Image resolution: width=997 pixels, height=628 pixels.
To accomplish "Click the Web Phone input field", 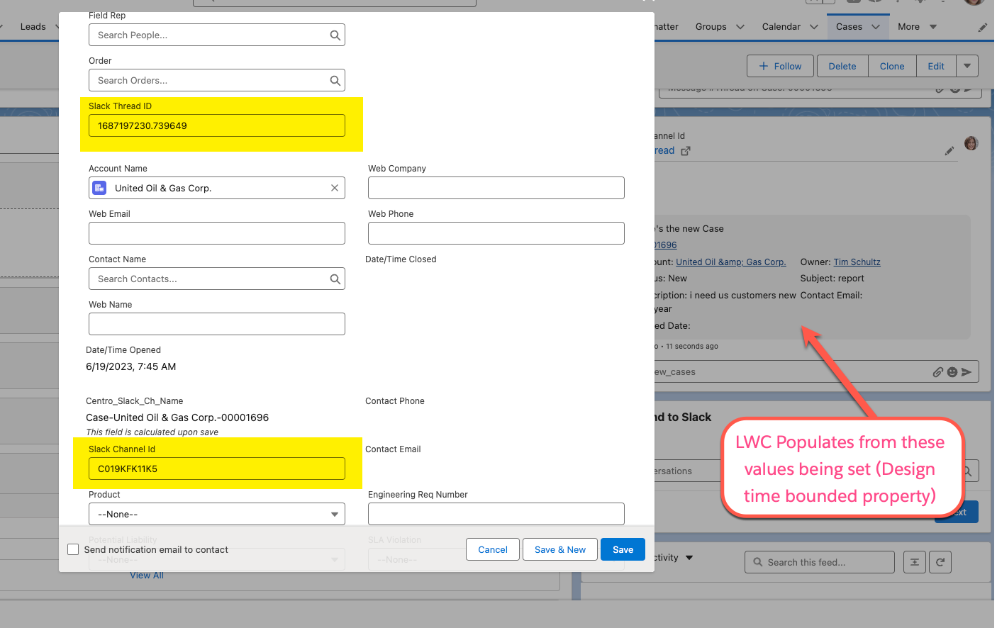I will pos(496,233).
